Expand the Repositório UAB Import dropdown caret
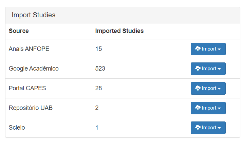The width and height of the screenshot is (244, 152). point(219,109)
